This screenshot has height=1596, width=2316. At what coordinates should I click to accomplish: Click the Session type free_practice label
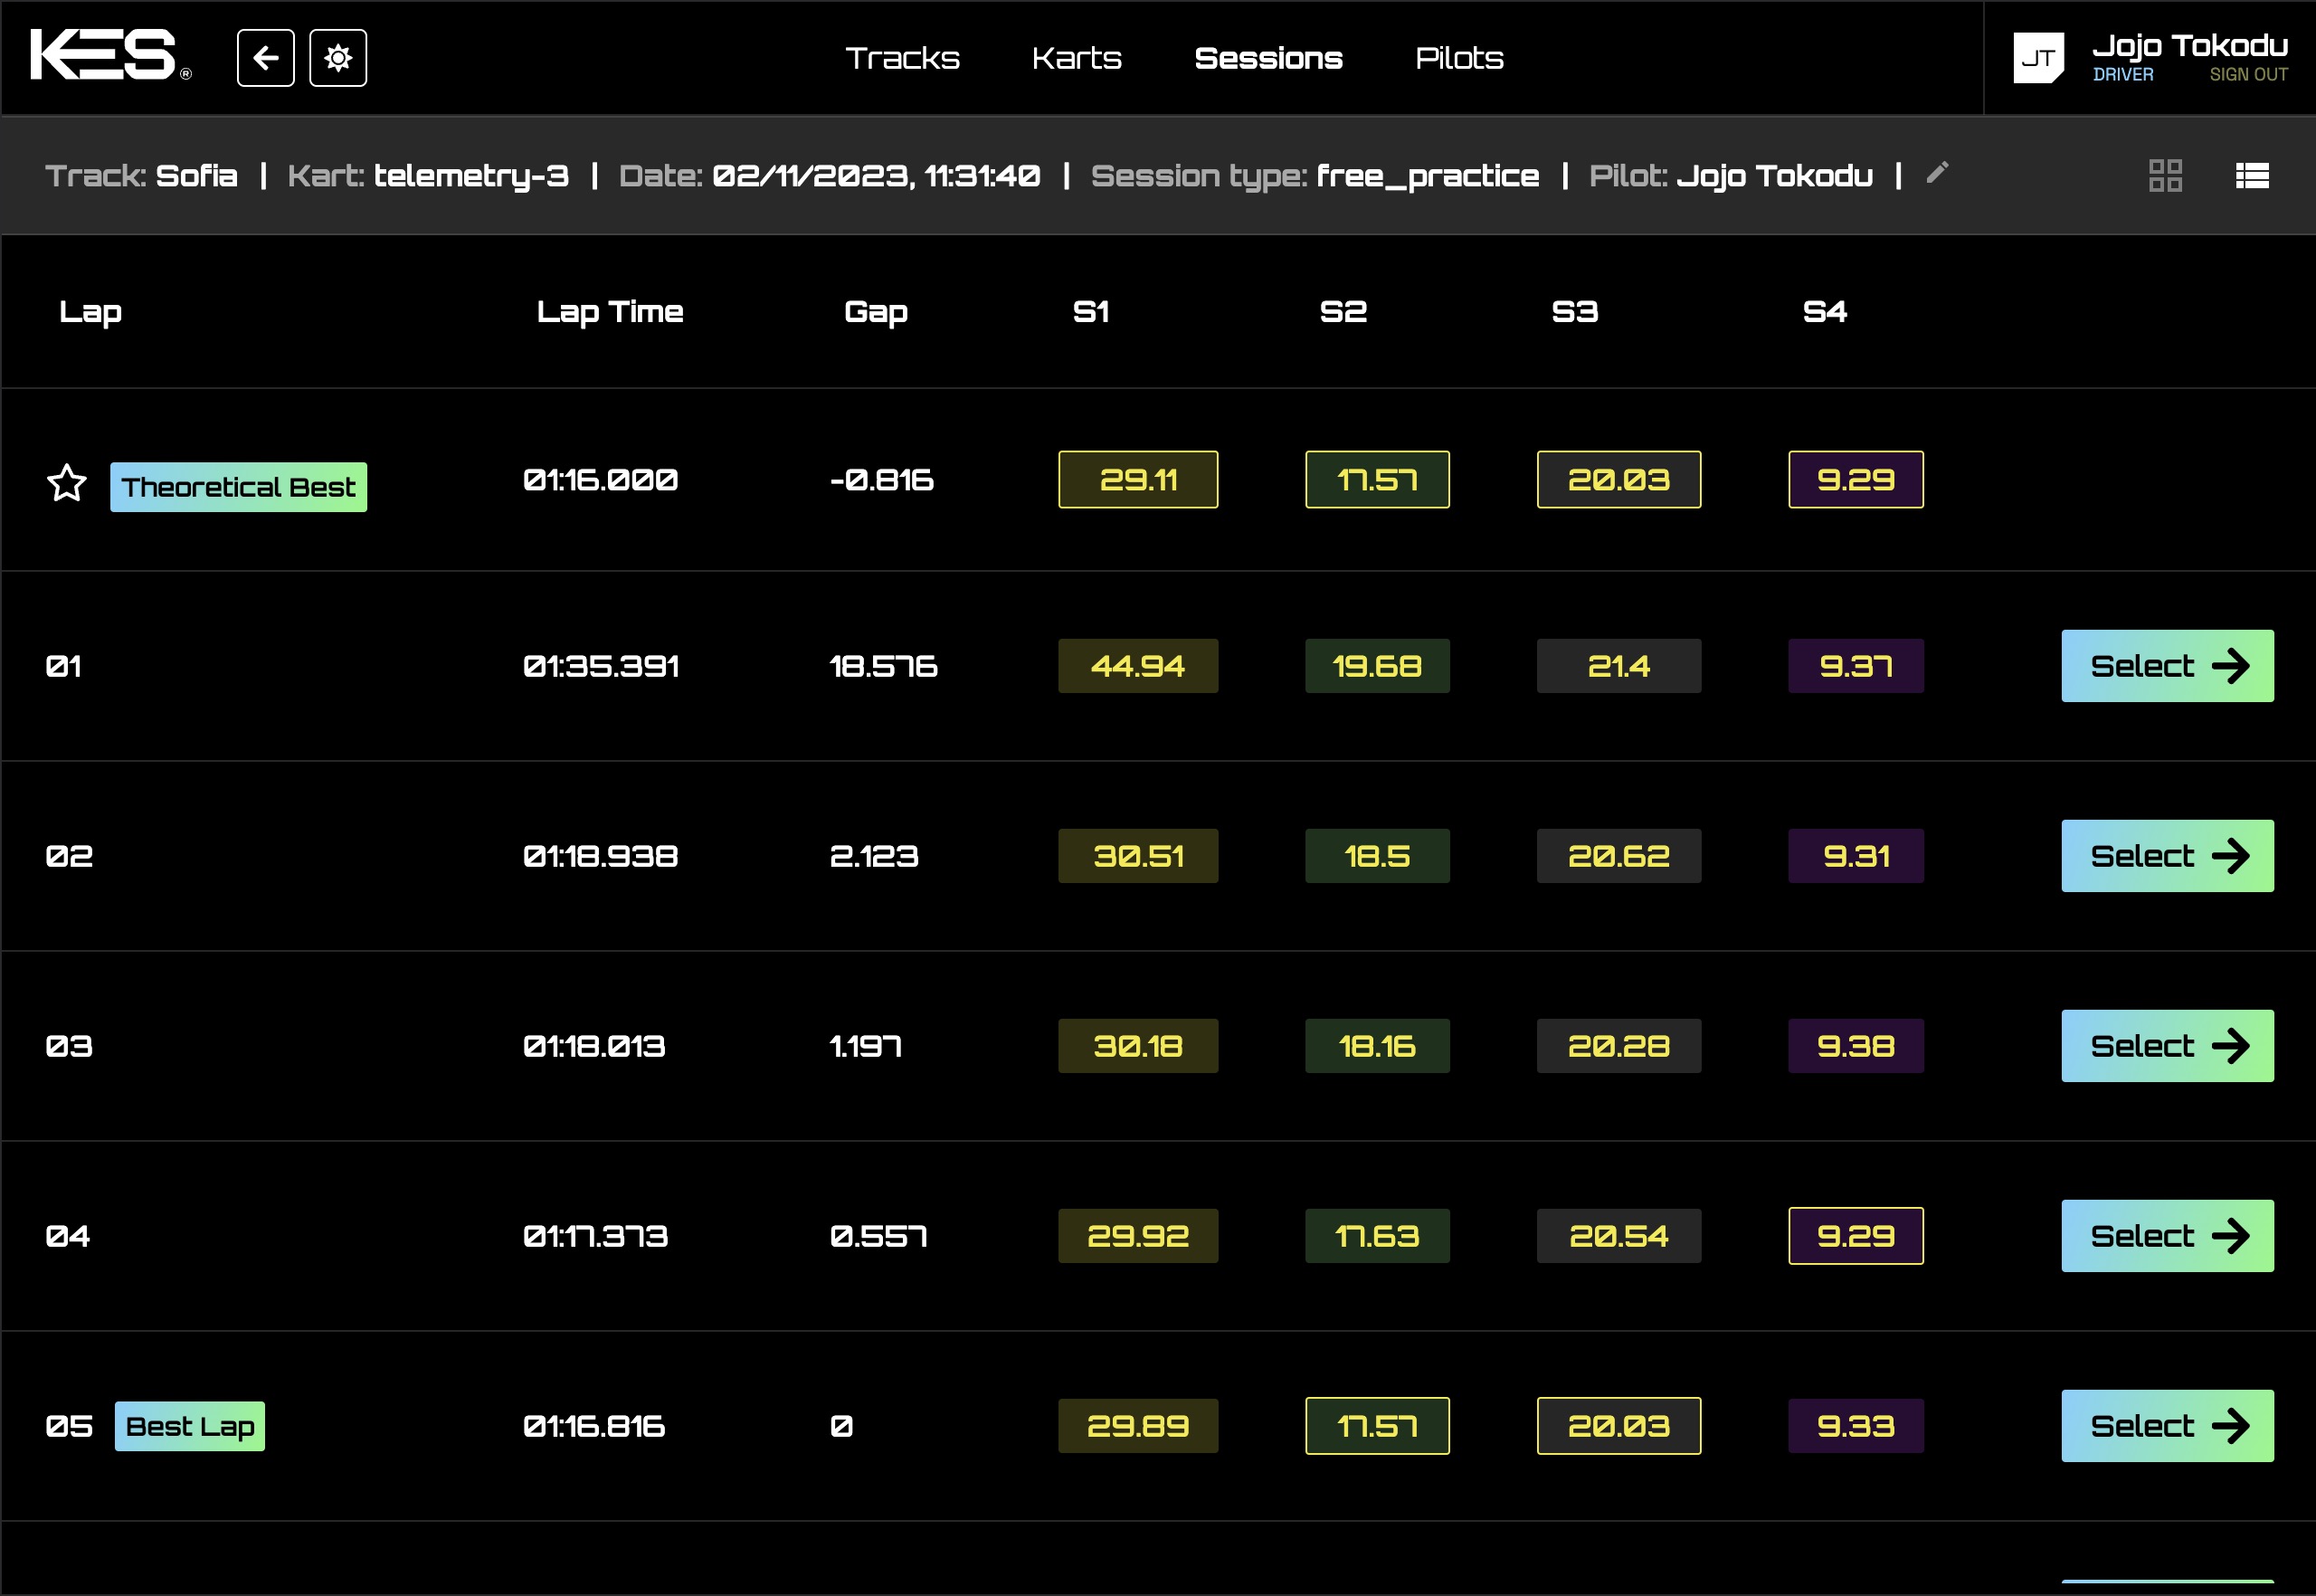coord(1315,176)
